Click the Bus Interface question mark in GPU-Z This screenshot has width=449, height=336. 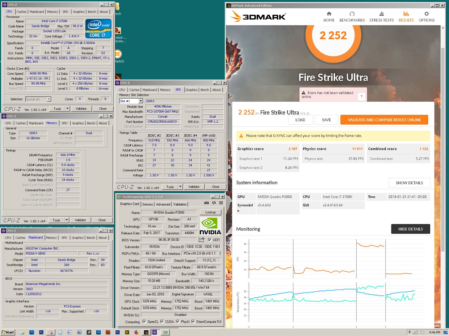tap(220, 253)
